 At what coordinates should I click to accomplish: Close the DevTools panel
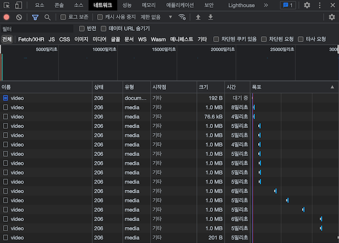click(333, 5)
